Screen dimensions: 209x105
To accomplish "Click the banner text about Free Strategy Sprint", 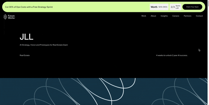I will click(29, 7).
